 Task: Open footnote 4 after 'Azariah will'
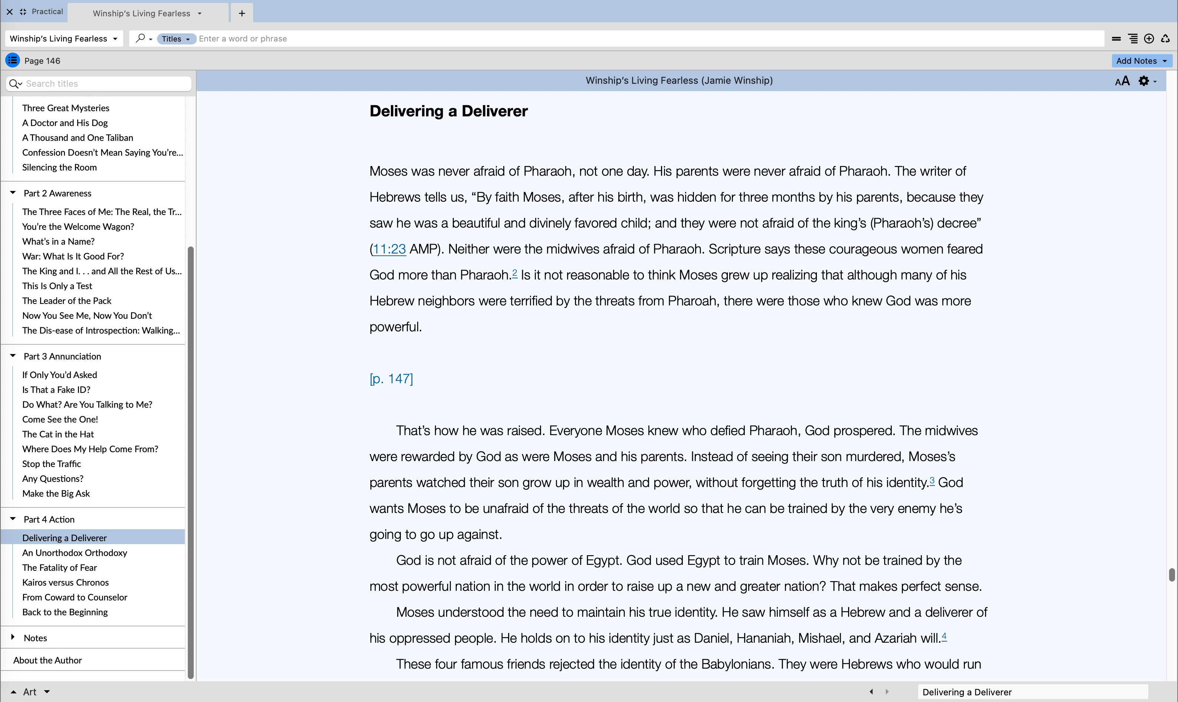(x=944, y=636)
